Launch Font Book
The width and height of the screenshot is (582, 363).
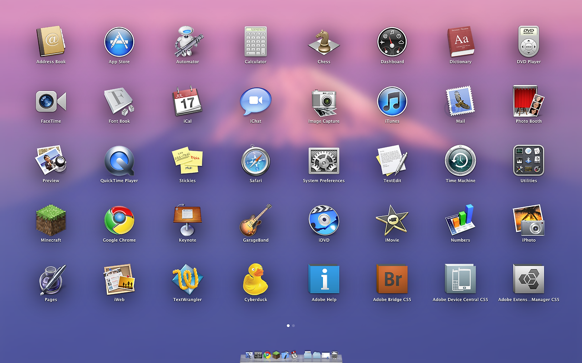[119, 101]
